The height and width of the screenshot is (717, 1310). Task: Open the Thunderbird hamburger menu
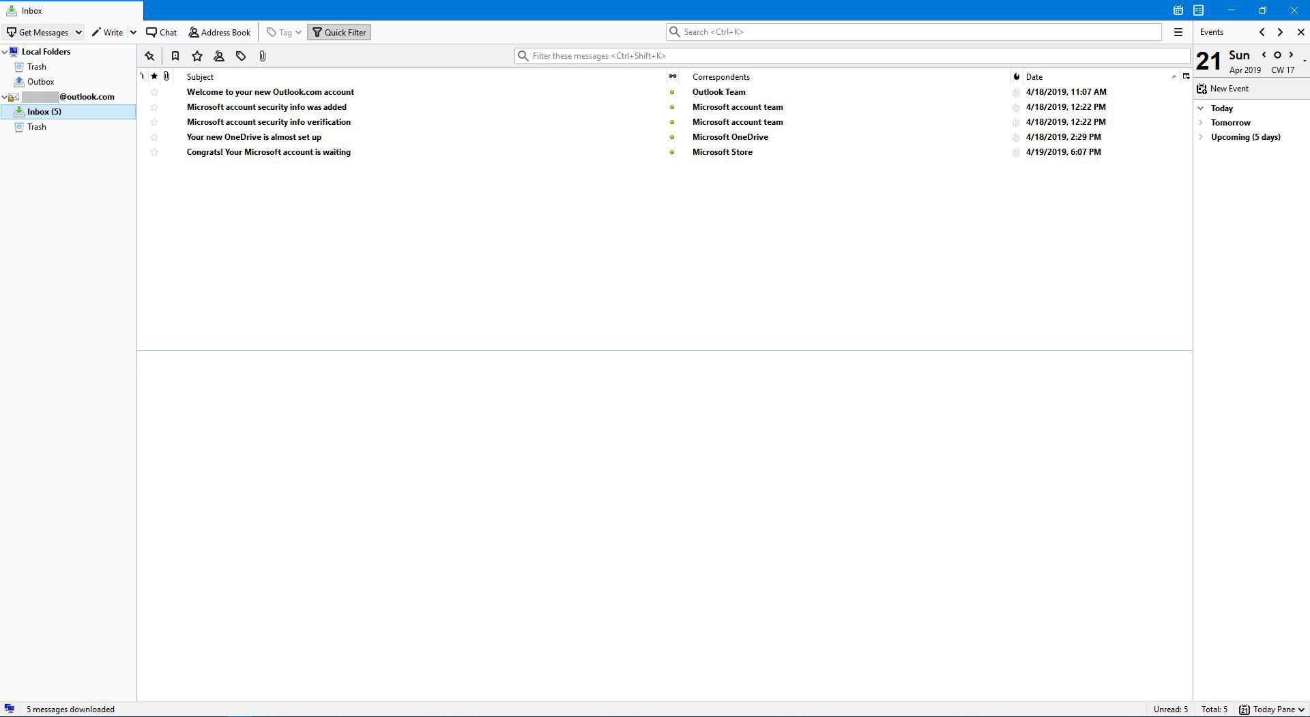1178,32
